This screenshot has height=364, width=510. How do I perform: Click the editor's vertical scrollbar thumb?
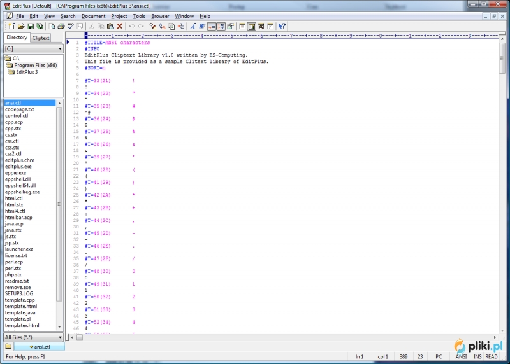(502, 59)
